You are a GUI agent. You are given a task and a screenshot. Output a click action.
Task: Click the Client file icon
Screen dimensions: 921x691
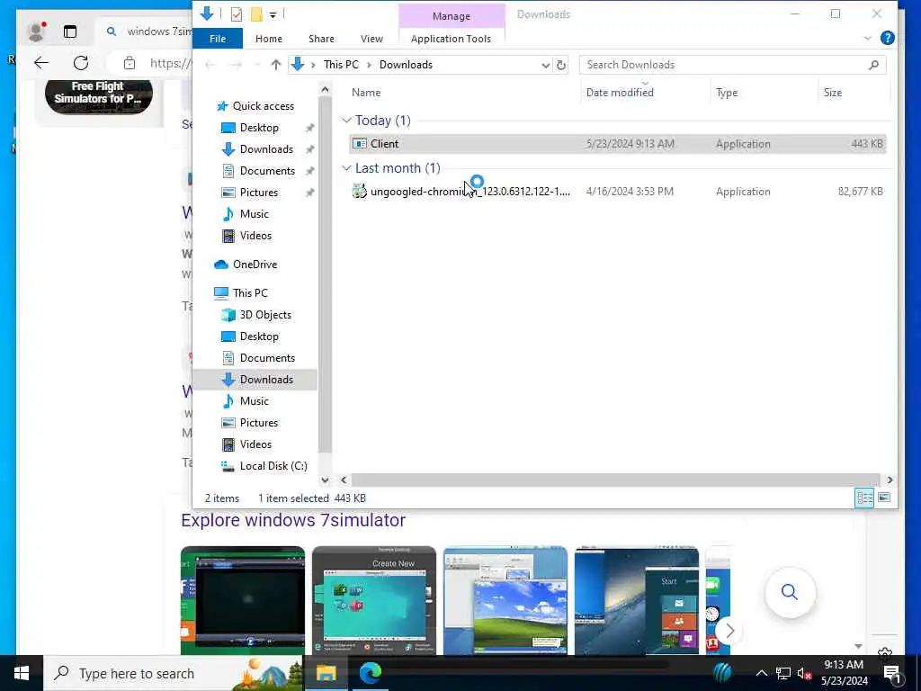[360, 144]
